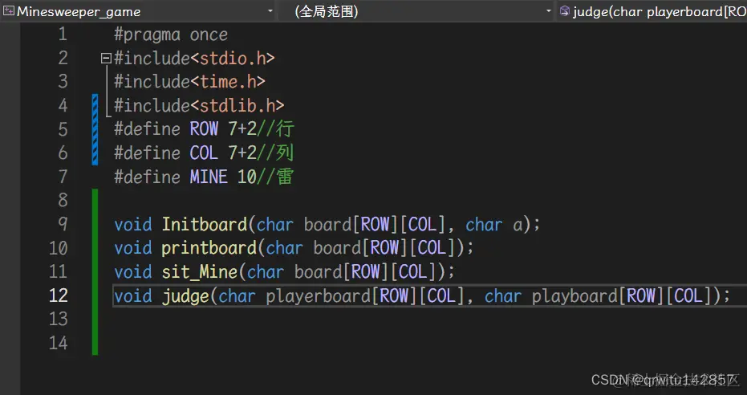Click the project icon beside Minesweeper_game
Screen dimensions: 747x395
point(9,11)
